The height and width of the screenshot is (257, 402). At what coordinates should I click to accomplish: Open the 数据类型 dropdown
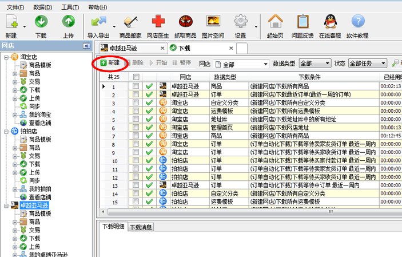315,64
